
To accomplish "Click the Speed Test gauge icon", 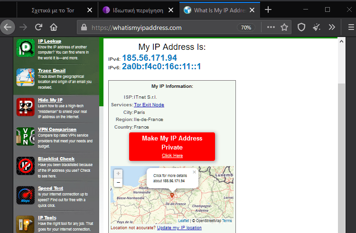I will click(26, 195).
